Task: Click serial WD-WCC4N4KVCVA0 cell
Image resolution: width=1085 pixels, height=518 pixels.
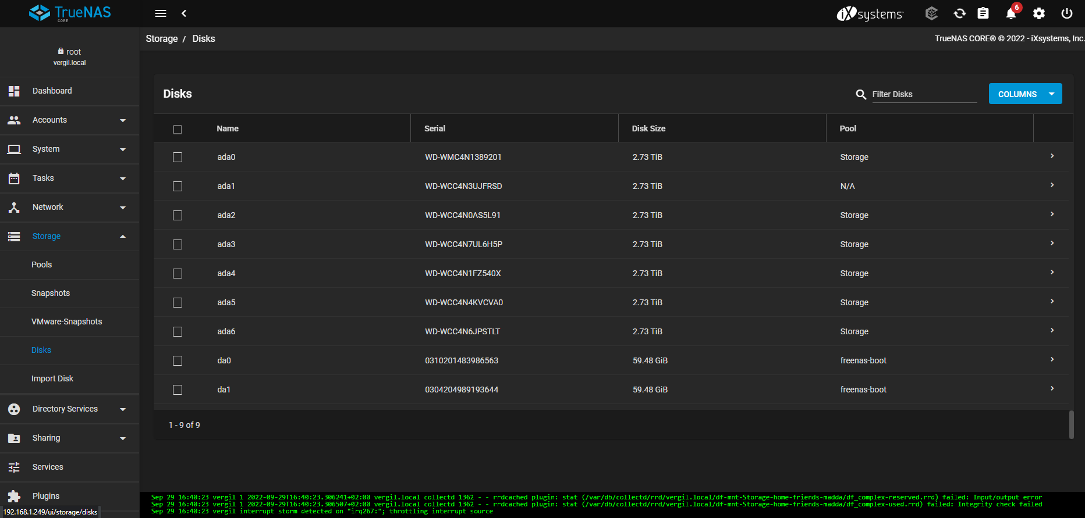Action: coord(464,302)
